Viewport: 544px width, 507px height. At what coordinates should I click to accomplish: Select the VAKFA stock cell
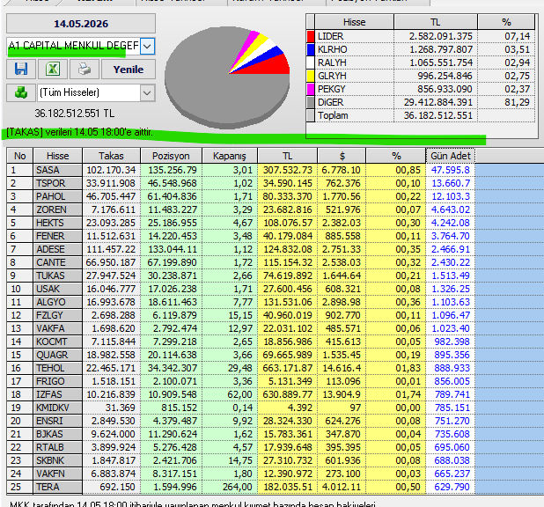58,328
